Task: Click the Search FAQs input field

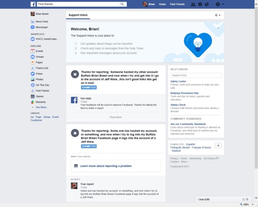Action: click(x=196, y=75)
